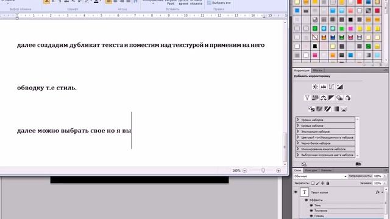Click the Непрозрачность 100% field
390x219 pixels.
(x=378, y=176)
